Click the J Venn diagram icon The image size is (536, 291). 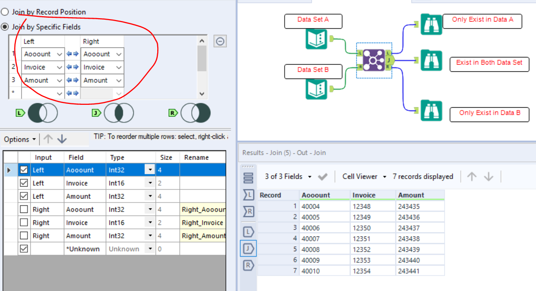point(119,112)
